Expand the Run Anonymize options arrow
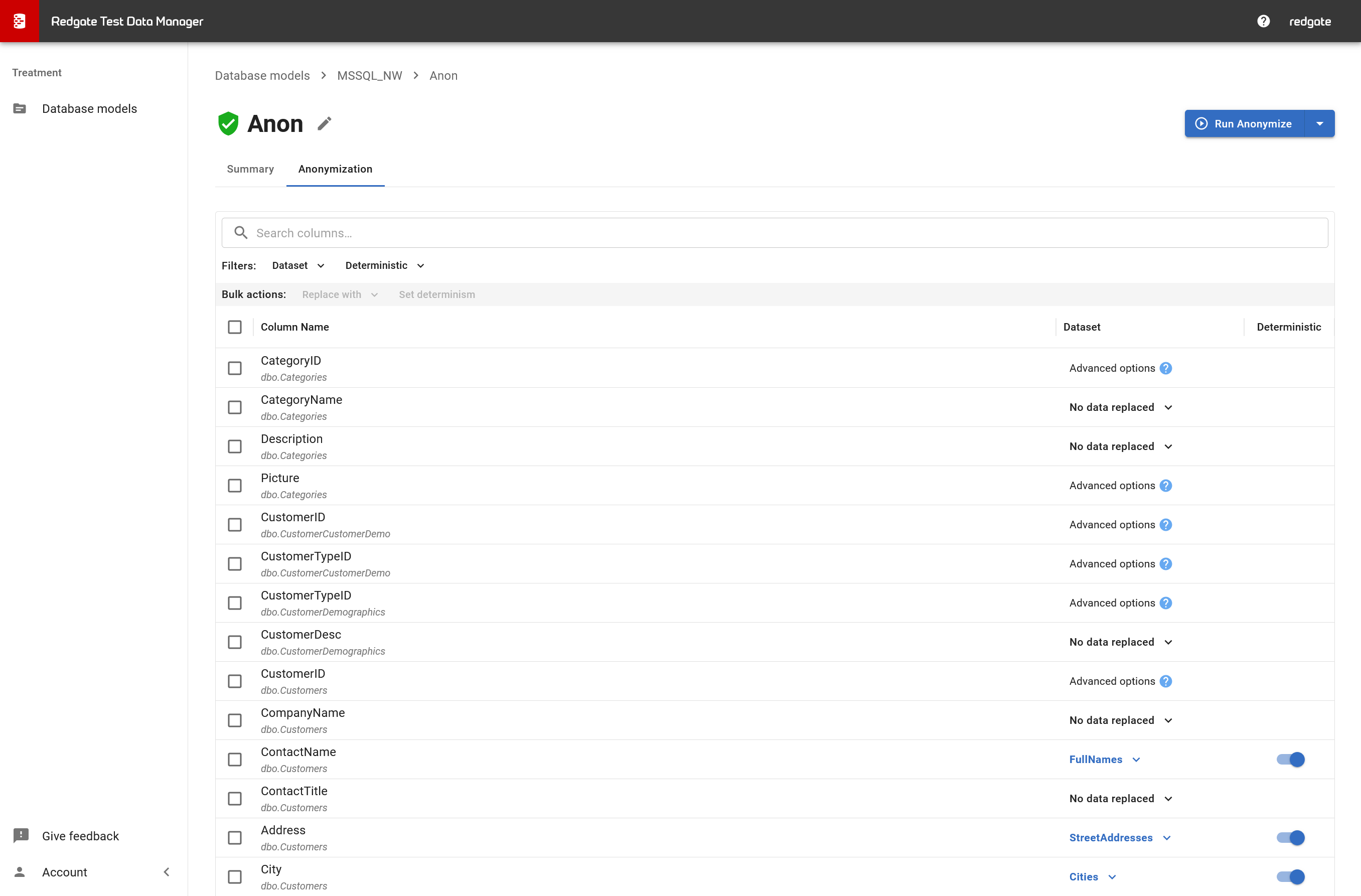1361x896 pixels. 1320,123
